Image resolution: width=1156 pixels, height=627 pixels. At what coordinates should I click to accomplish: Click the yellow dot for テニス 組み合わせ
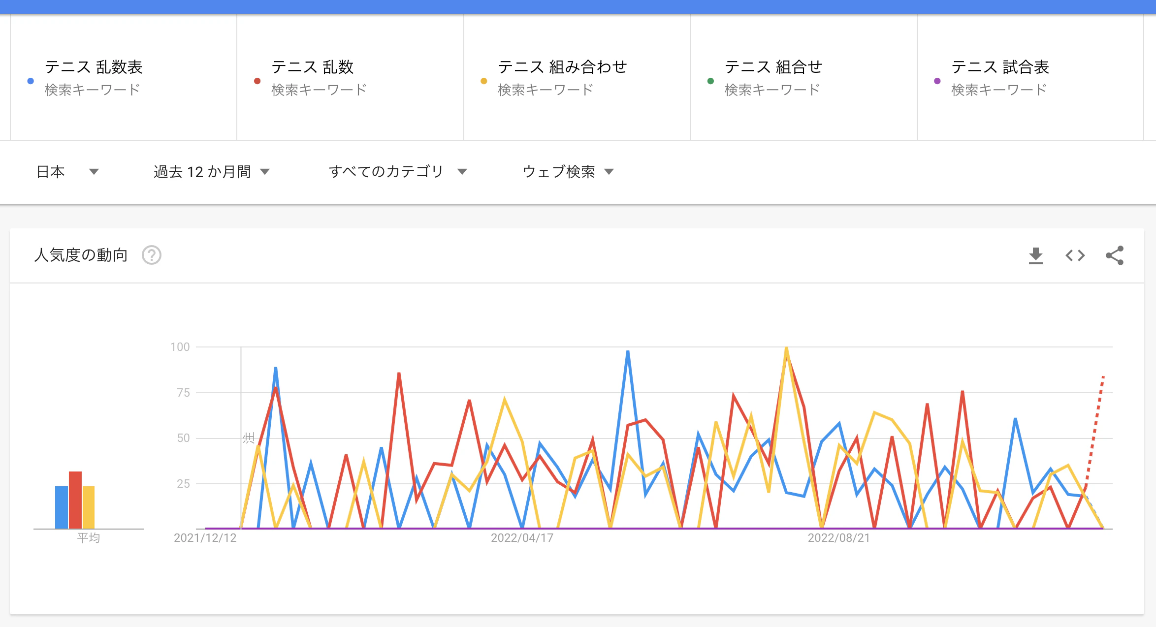(484, 81)
